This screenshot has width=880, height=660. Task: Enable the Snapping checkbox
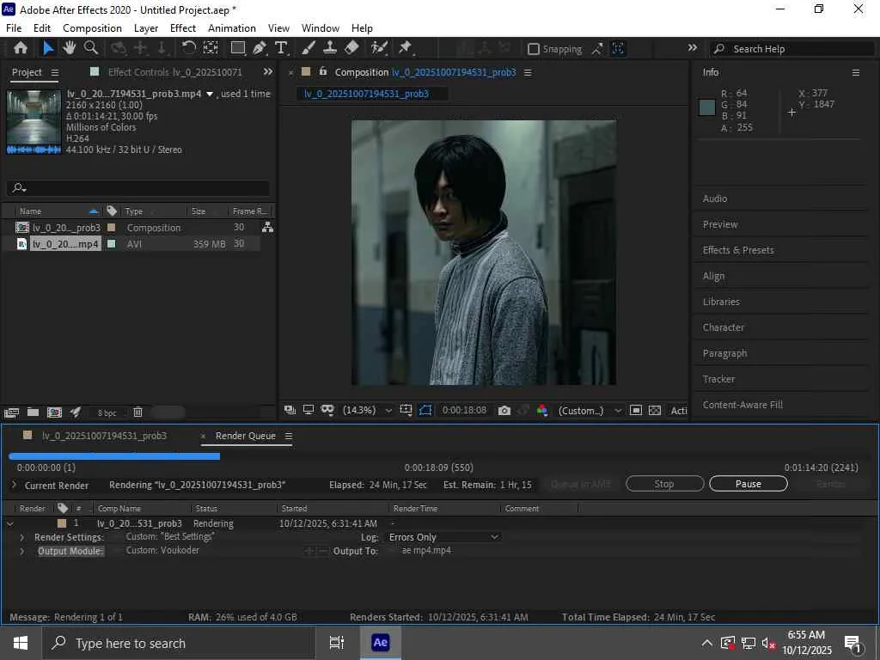[x=534, y=49]
